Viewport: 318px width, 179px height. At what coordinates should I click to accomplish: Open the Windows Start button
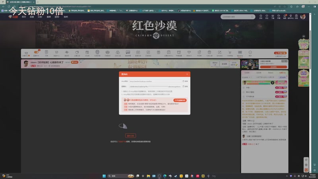[104, 176]
